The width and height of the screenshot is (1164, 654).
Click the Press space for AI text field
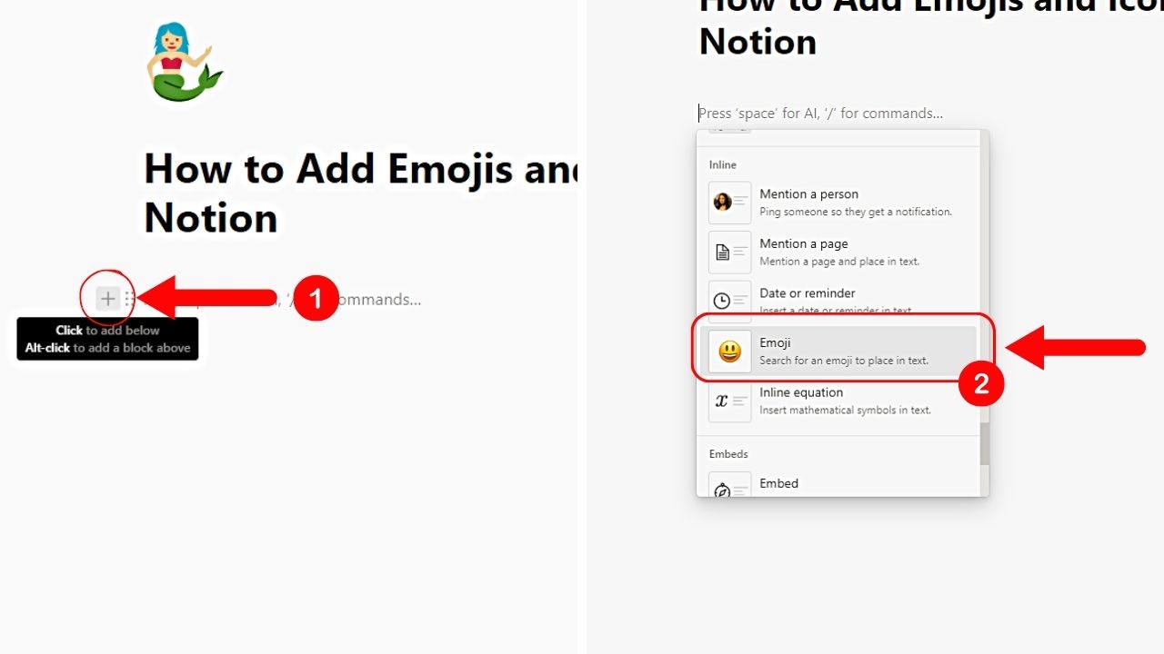click(820, 113)
